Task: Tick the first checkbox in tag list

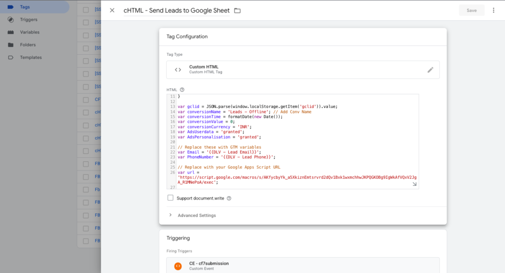Action: click(x=86, y=10)
